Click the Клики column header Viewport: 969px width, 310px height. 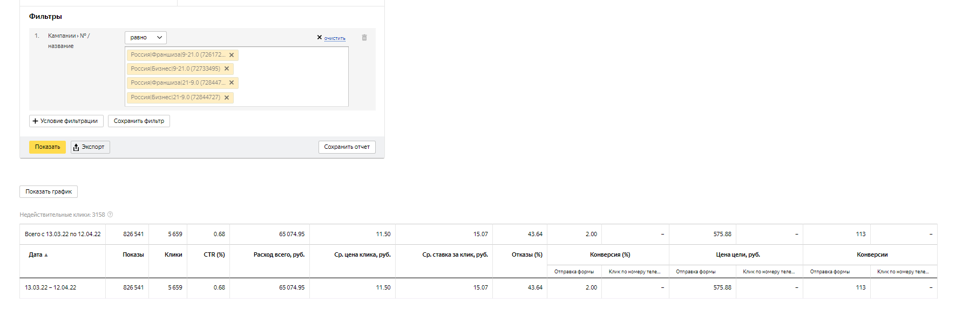(173, 255)
